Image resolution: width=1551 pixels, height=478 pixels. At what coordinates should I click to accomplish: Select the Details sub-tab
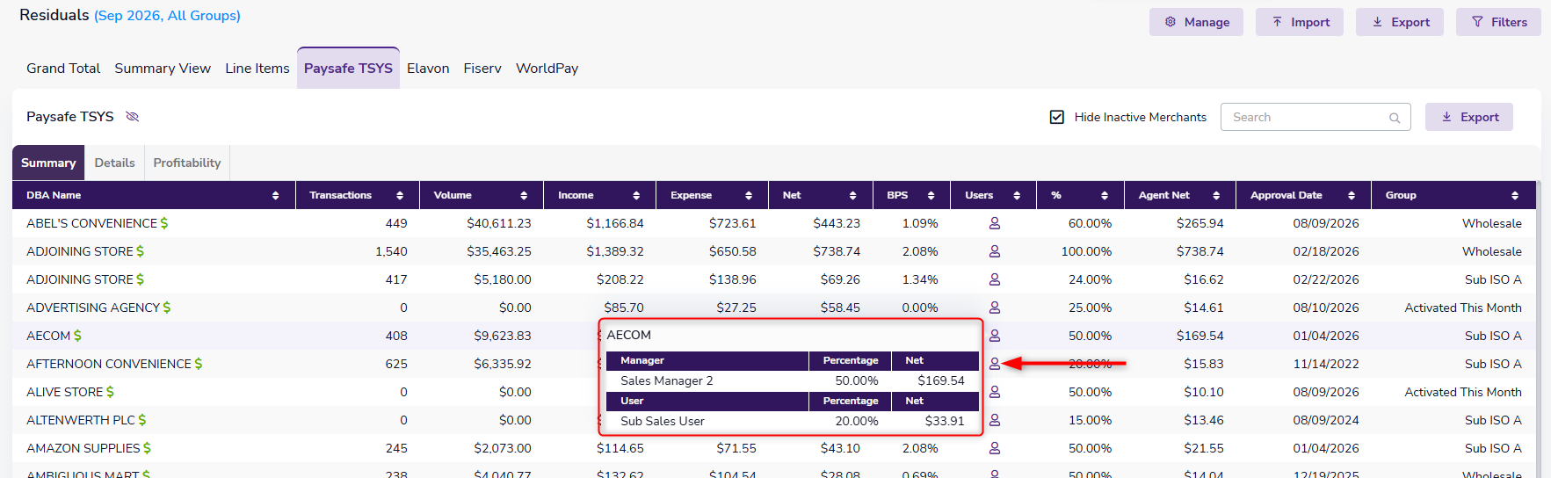(x=114, y=163)
